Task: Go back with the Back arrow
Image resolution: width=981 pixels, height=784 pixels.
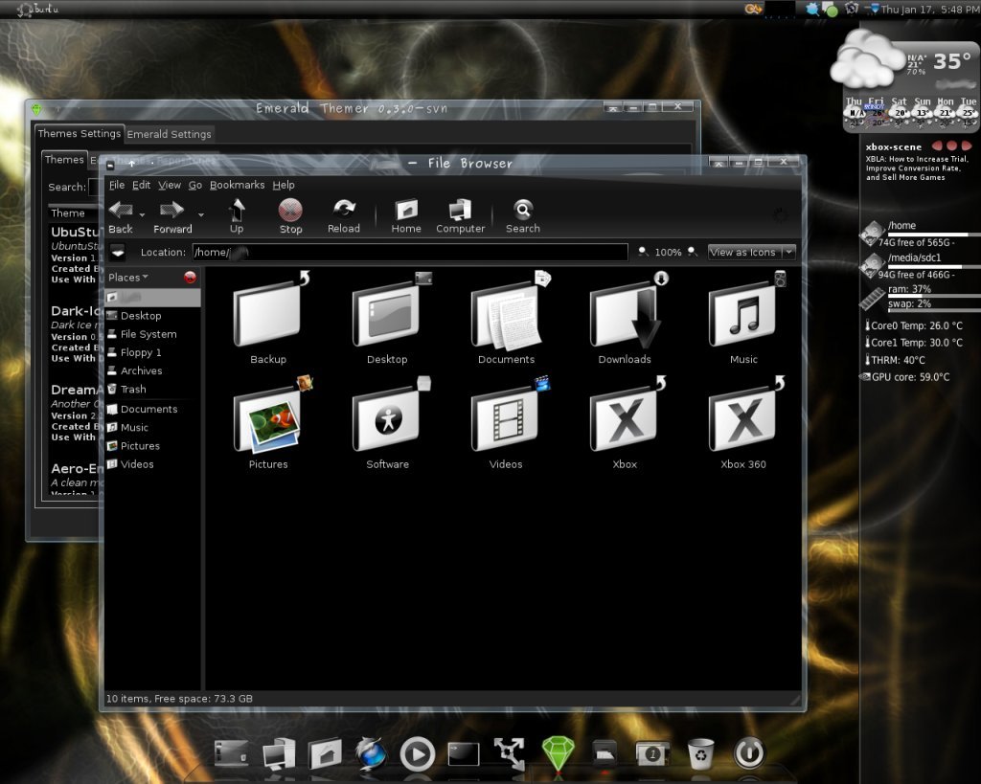Action: pos(120,216)
